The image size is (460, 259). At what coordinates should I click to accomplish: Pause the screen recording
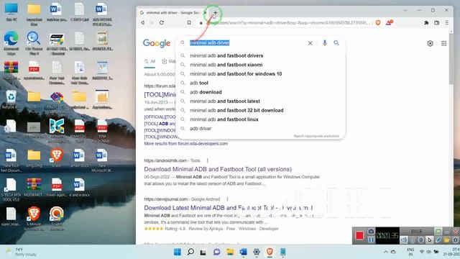pos(371,240)
